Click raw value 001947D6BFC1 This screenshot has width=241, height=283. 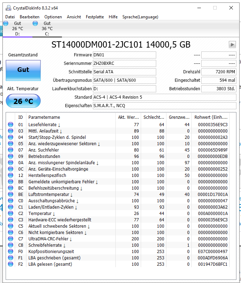213,264
